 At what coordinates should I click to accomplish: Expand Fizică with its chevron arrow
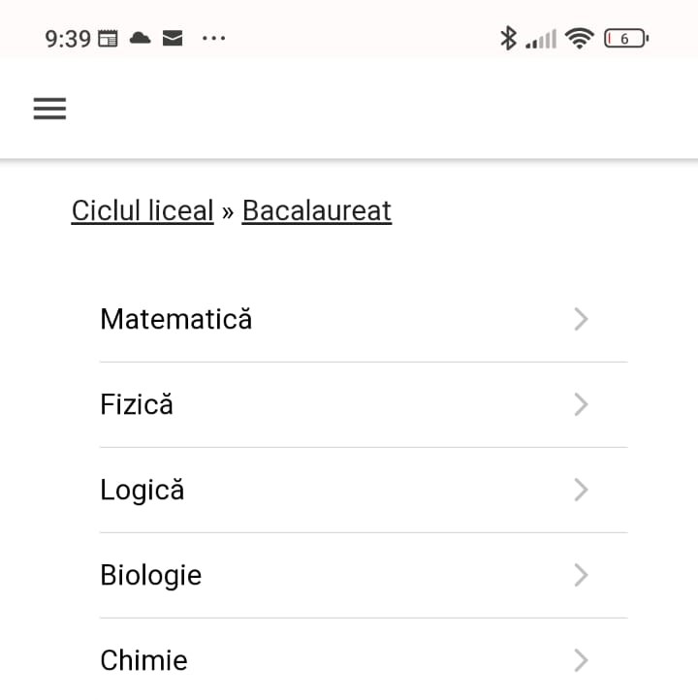(581, 404)
